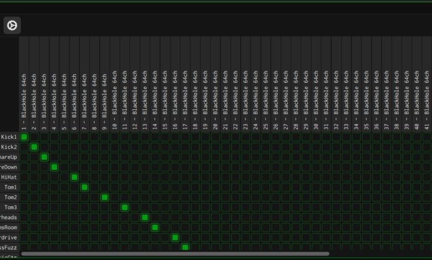Open the settings gear icon

[12, 25]
